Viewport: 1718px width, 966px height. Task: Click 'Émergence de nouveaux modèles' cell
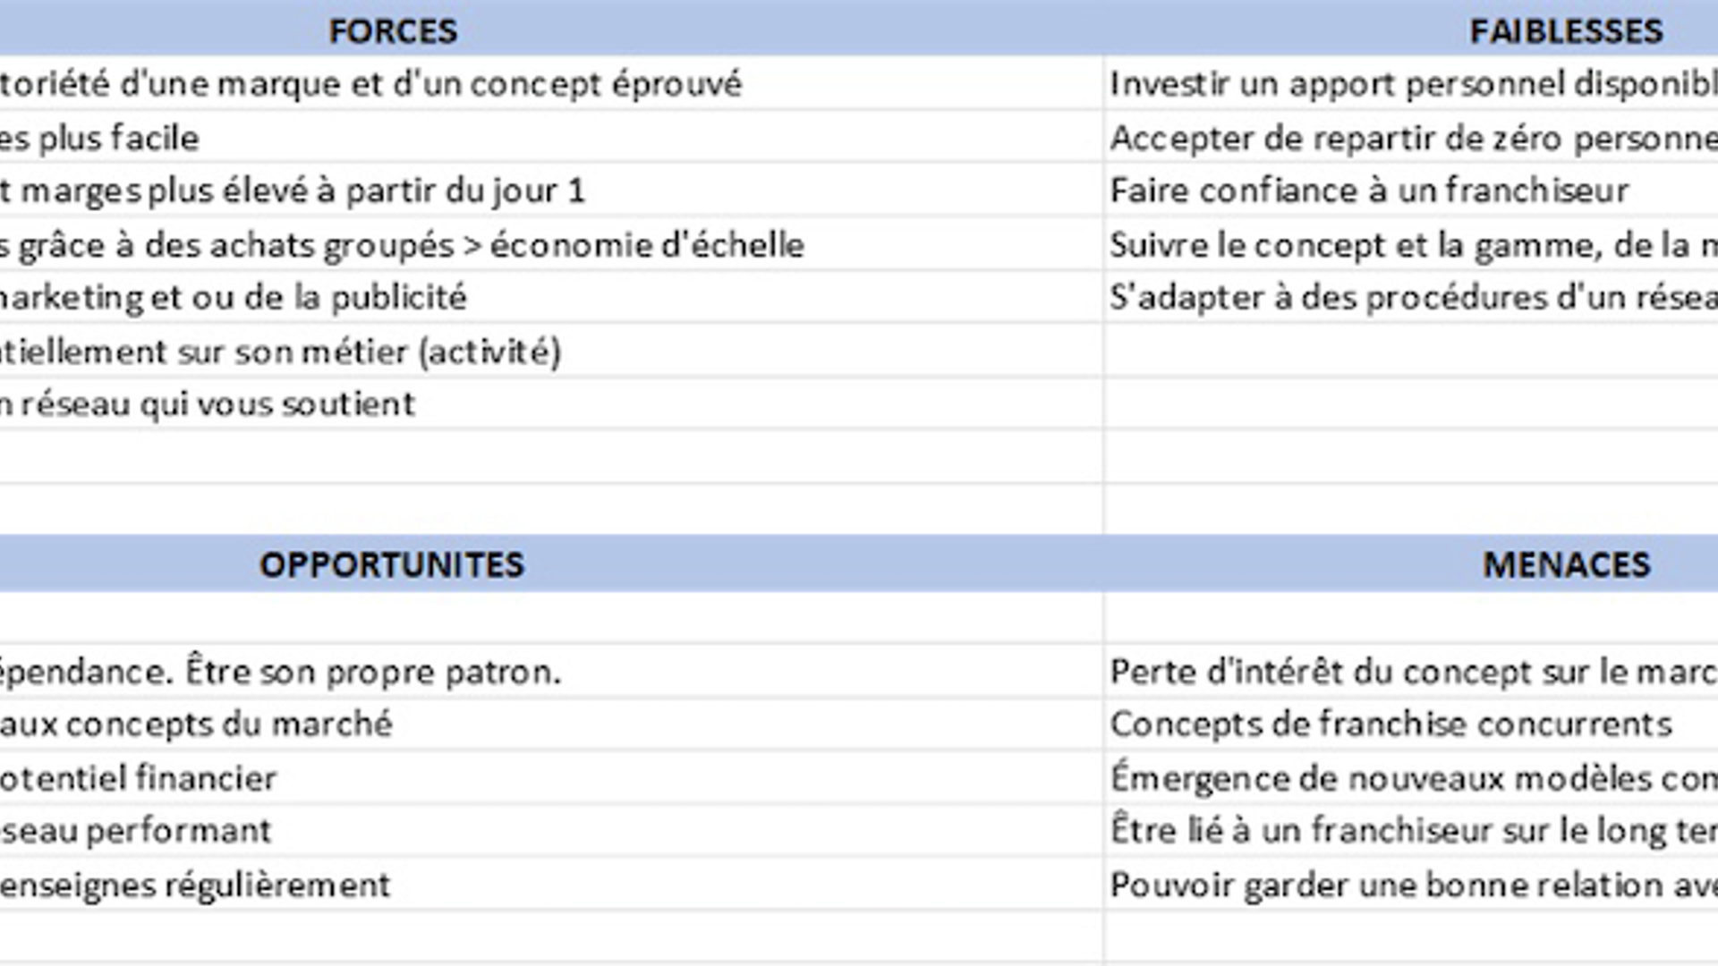(x=1411, y=777)
